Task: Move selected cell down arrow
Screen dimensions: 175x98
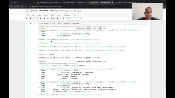Action: (48, 19)
